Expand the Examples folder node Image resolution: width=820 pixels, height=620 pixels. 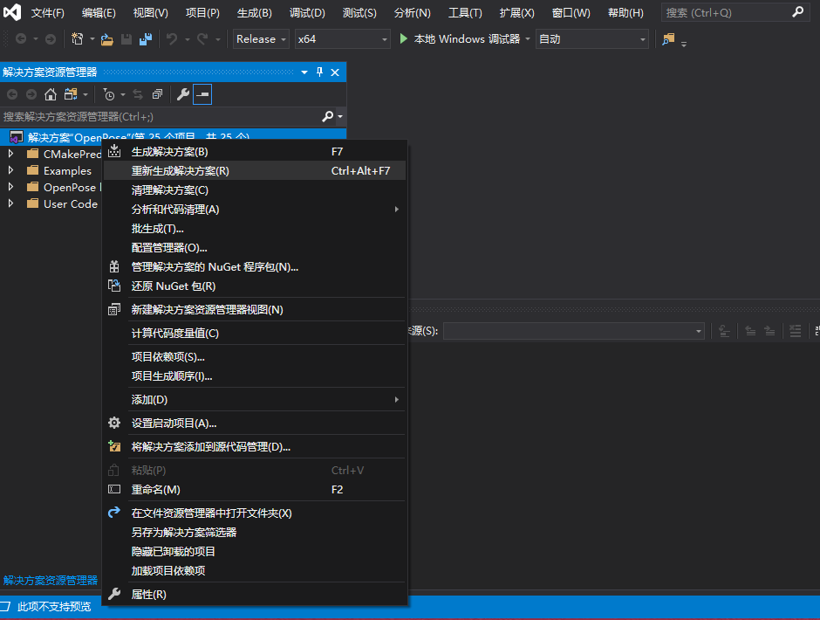tap(10, 170)
